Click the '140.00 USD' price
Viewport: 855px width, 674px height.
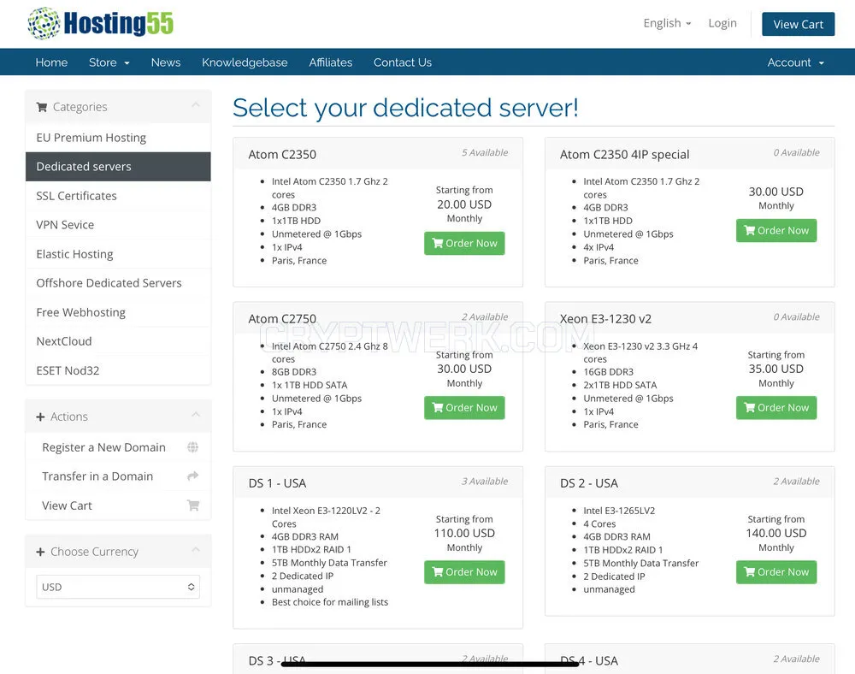coord(776,534)
